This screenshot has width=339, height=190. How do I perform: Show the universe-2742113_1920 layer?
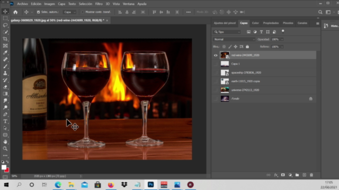(216, 90)
